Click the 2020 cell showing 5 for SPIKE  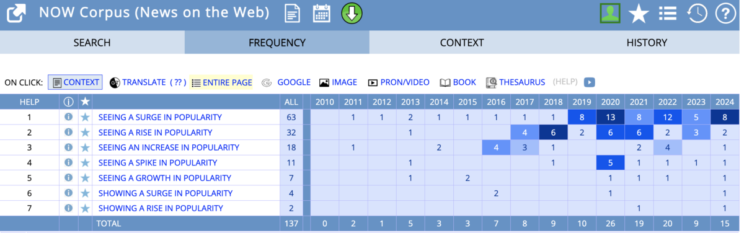[610, 162]
